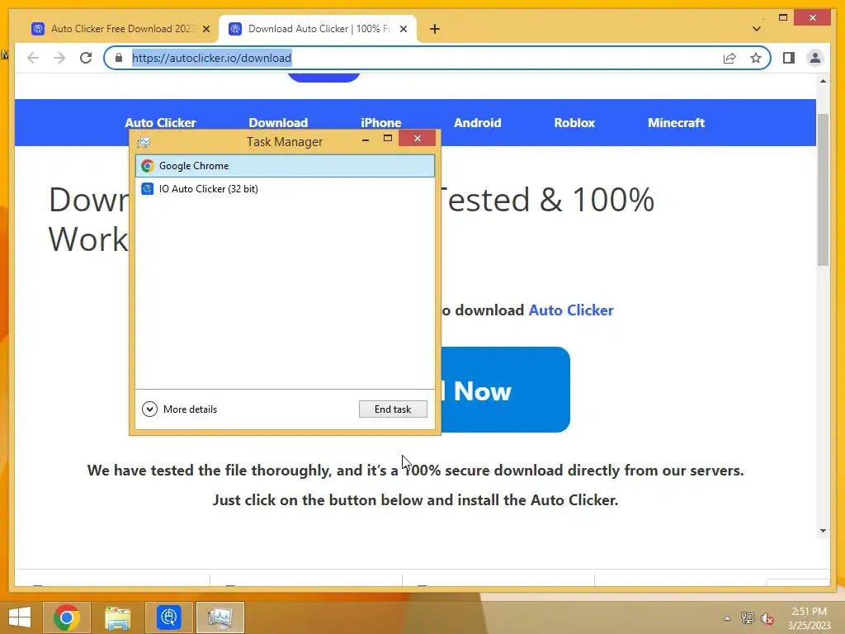Select the Download Auto Clicker tab
845x634 pixels.
tap(318, 29)
